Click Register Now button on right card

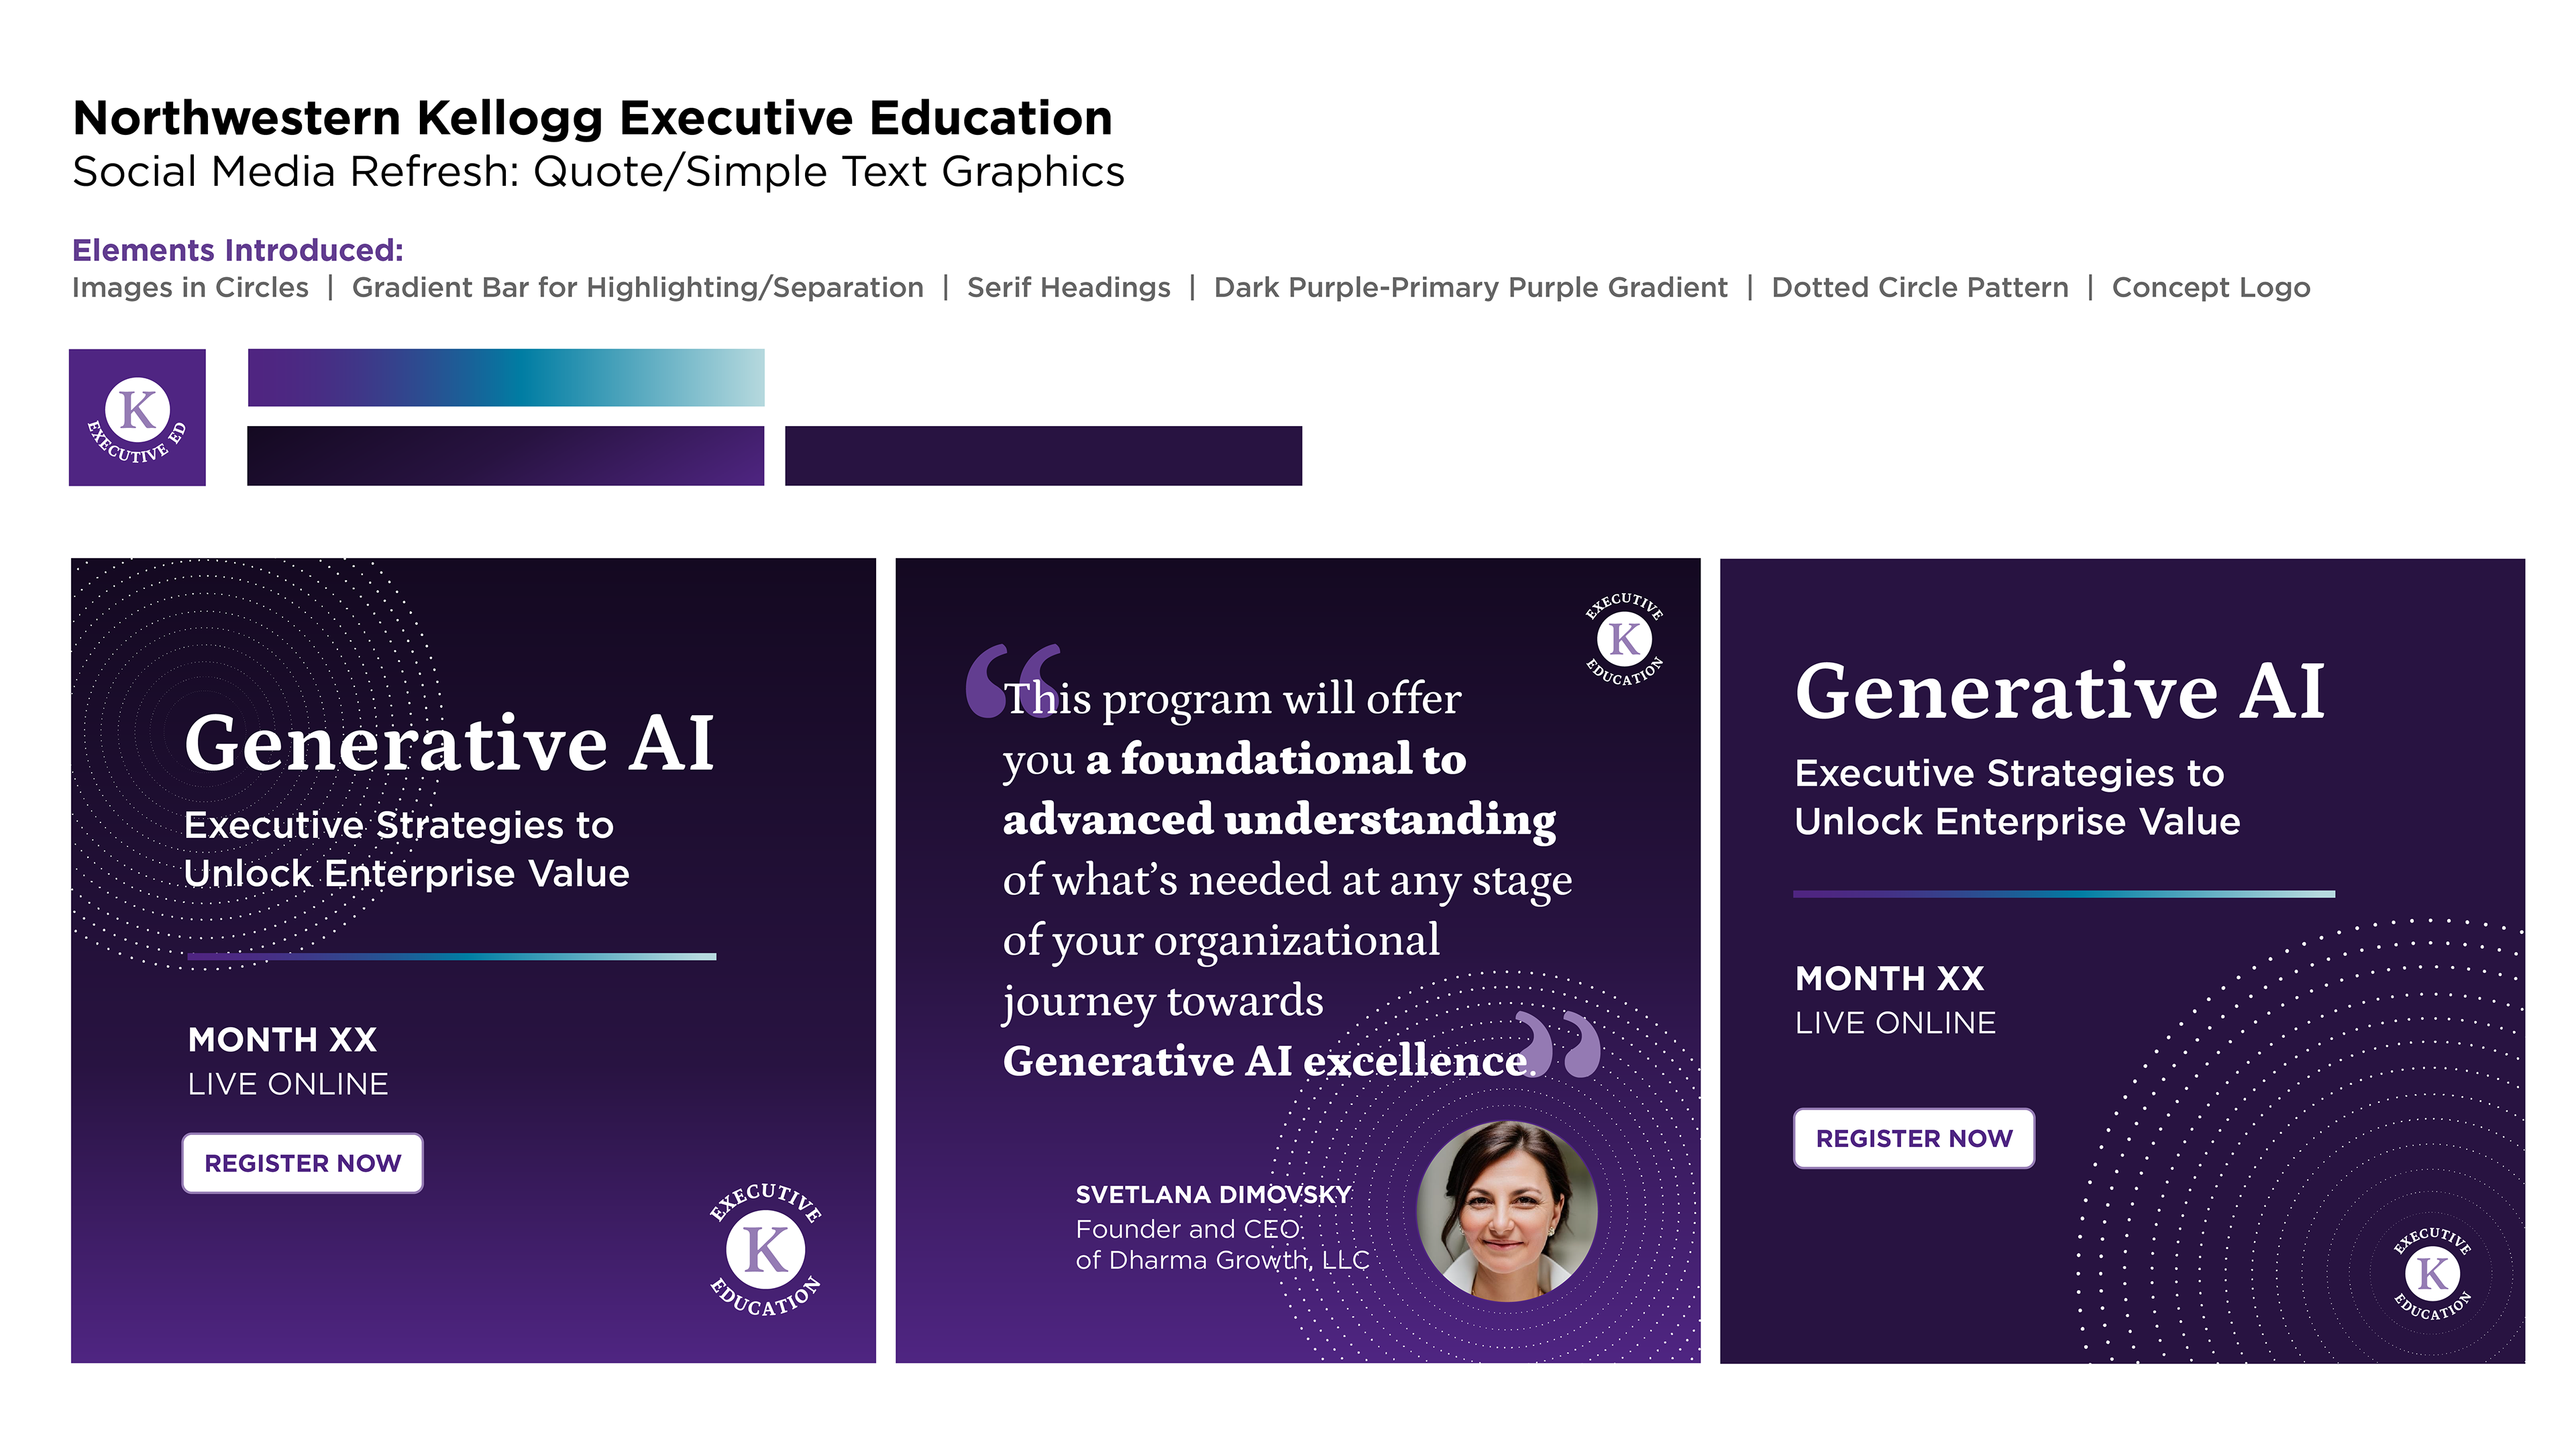tap(1914, 1138)
